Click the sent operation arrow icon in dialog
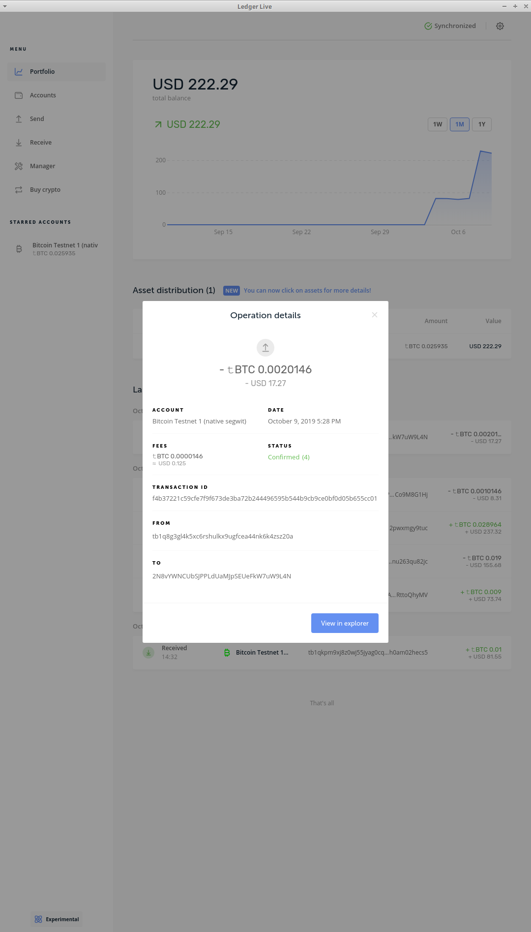 (x=265, y=348)
